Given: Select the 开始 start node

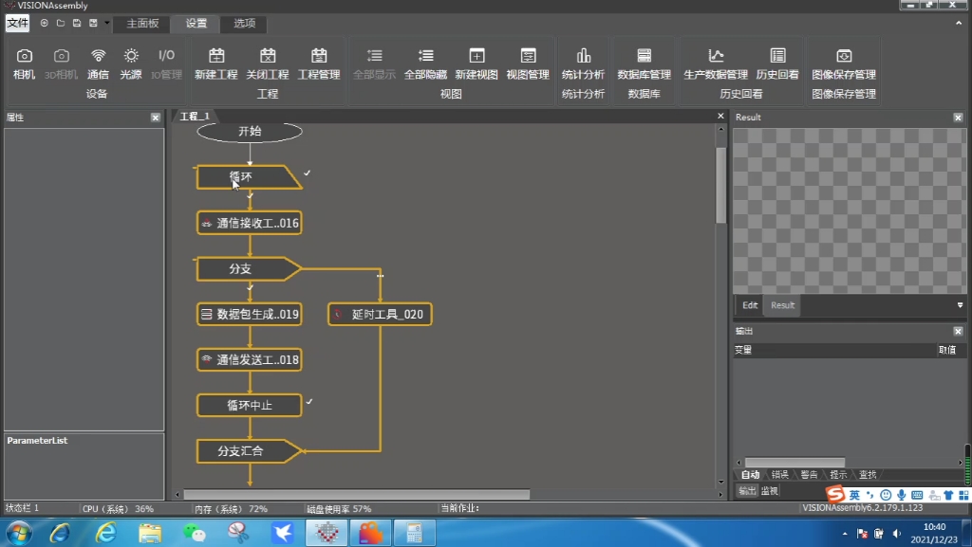Looking at the screenshot, I should click(250, 132).
